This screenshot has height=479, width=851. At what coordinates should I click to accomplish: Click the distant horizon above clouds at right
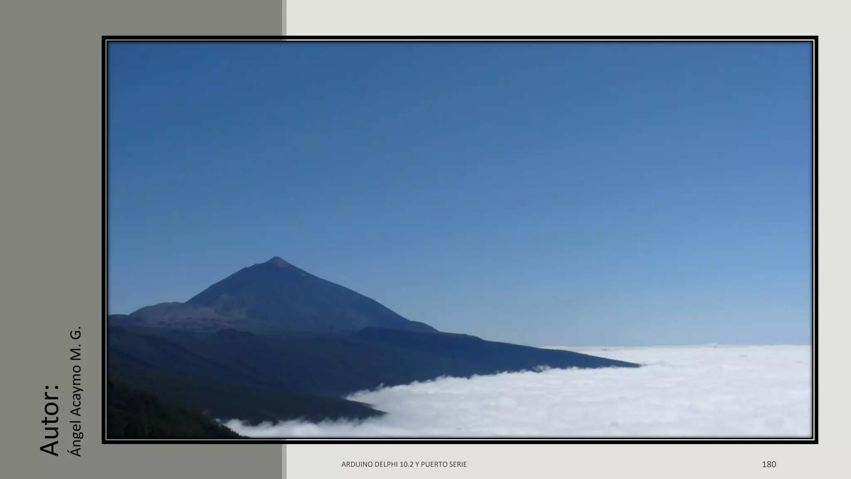727,345
